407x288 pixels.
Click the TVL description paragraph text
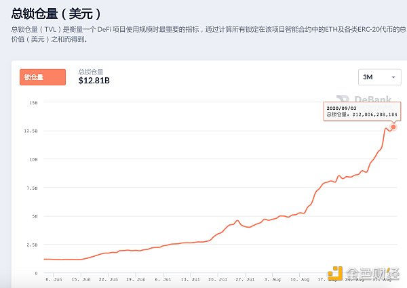(203, 35)
